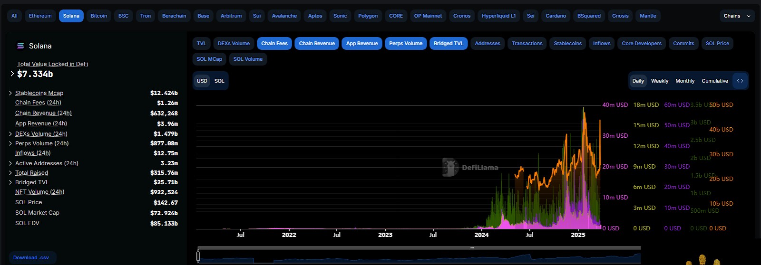Disable the Bridged TVL metric

(x=449, y=43)
